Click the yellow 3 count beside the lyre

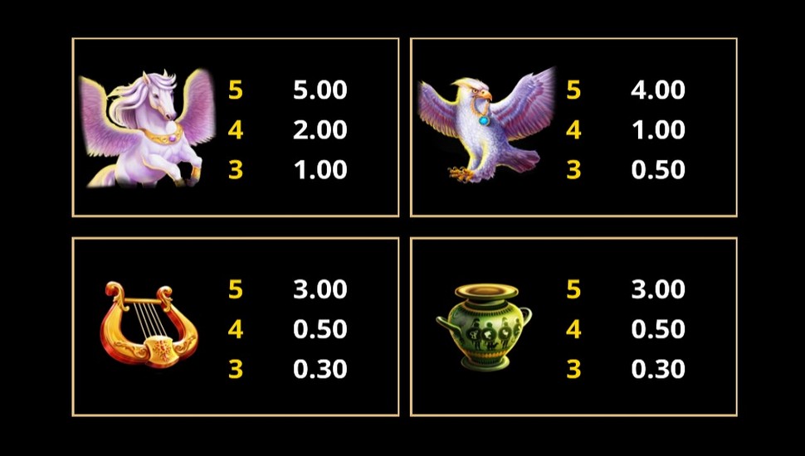[x=236, y=369]
